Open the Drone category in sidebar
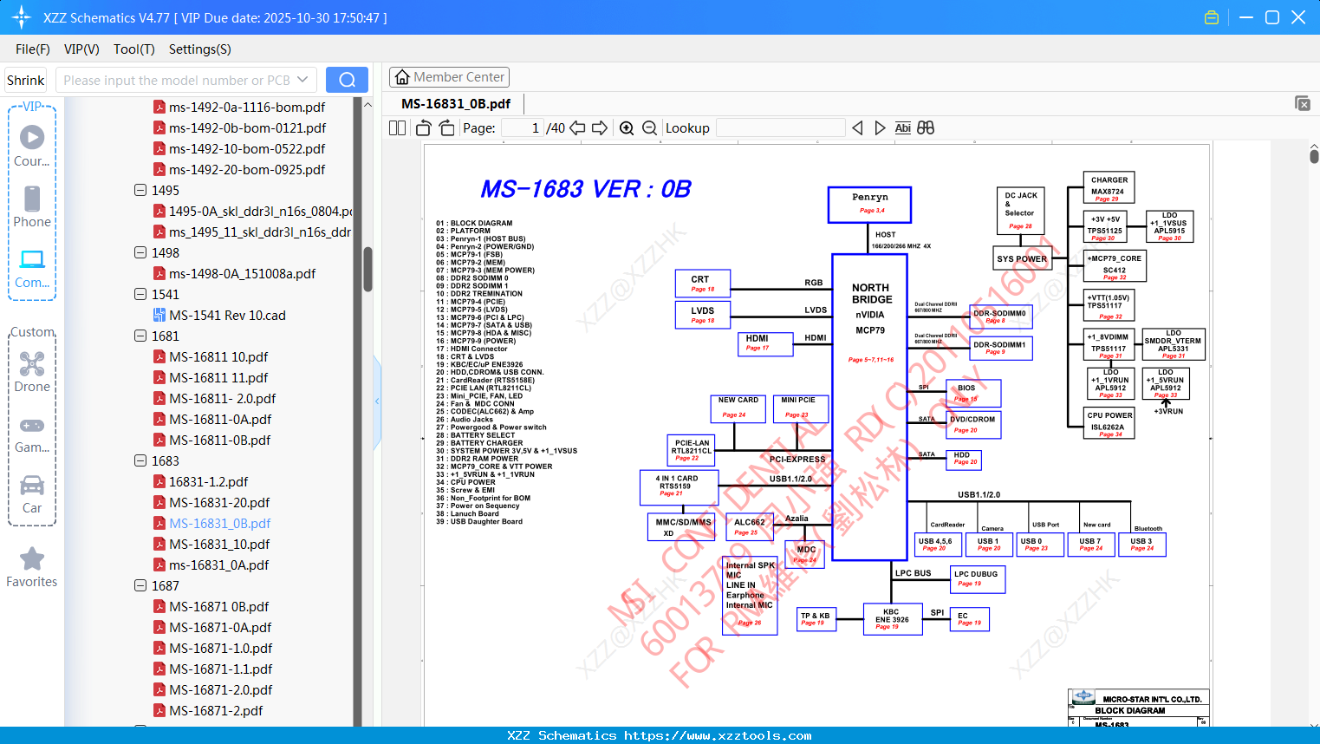The height and width of the screenshot is (744, 1320). click(x=32, y=371)
